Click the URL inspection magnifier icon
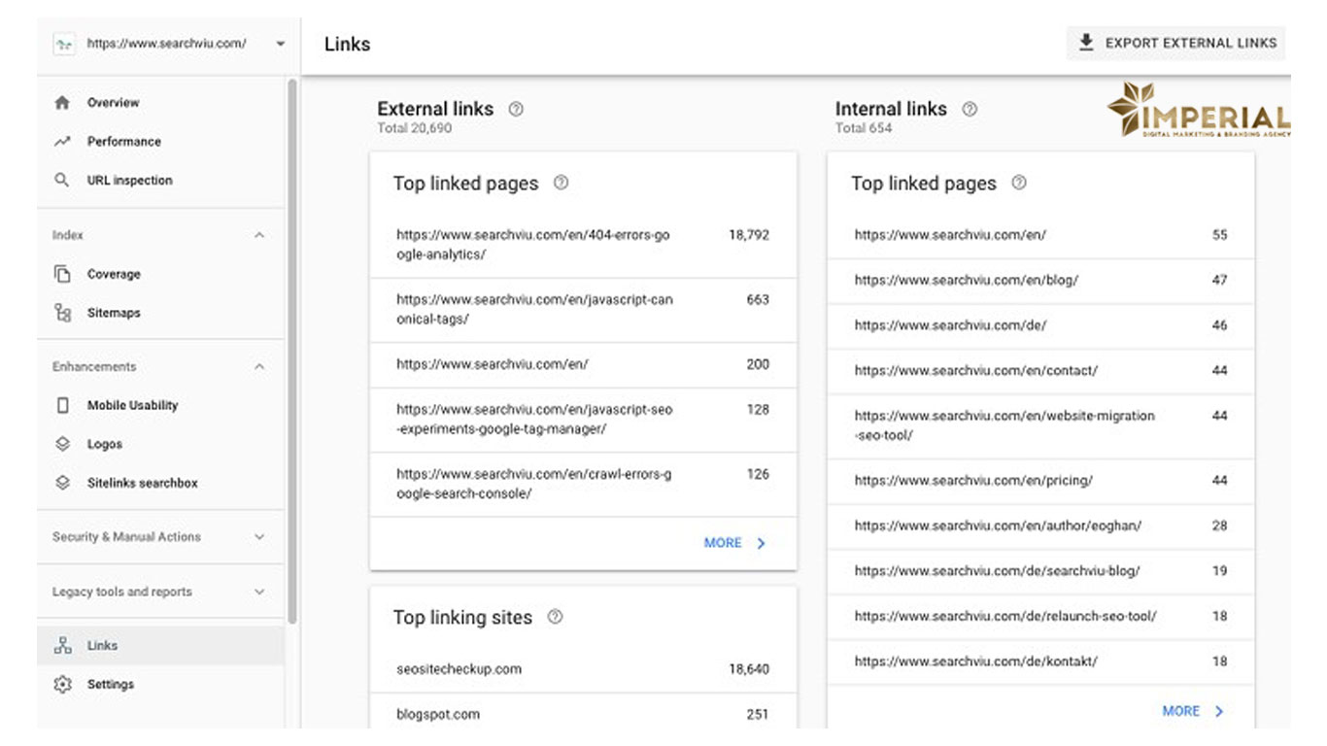 [63, 181]
